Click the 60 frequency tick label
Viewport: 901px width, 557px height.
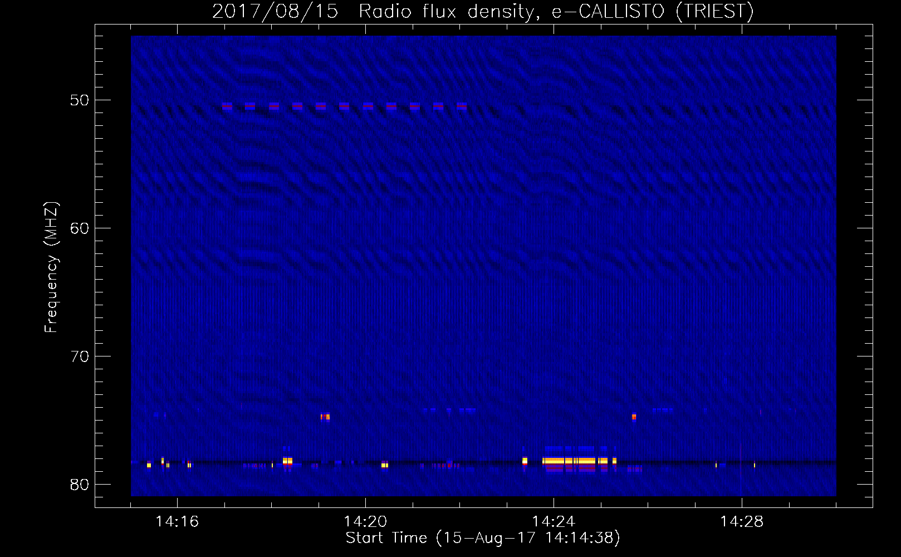pos(80,228)
